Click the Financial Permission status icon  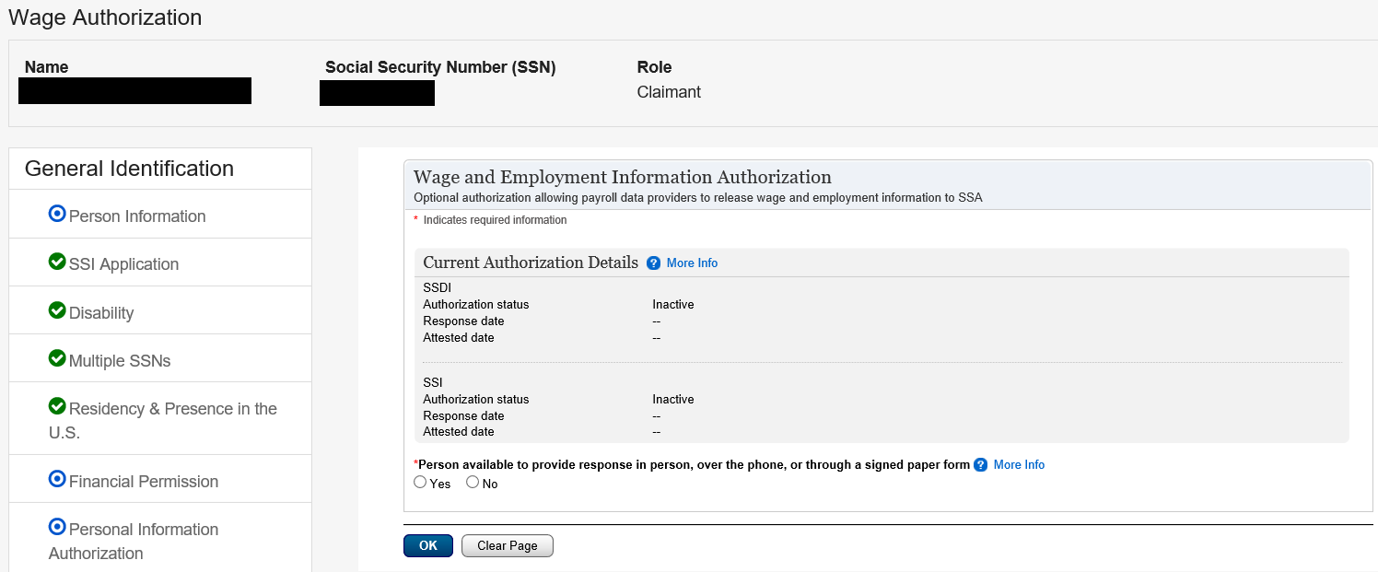pyautogui.click(x=57, y=479)
